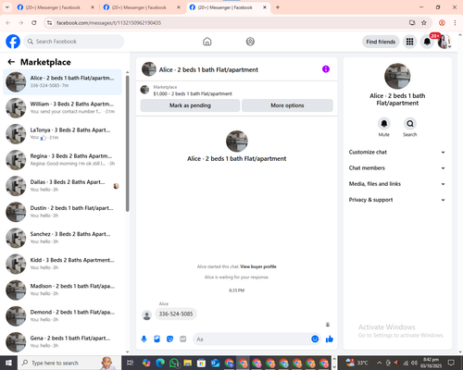Open Task View on the taskbar
Image resolution: width=463 pixels, height=370 pixels.
(x=131, y=363)
